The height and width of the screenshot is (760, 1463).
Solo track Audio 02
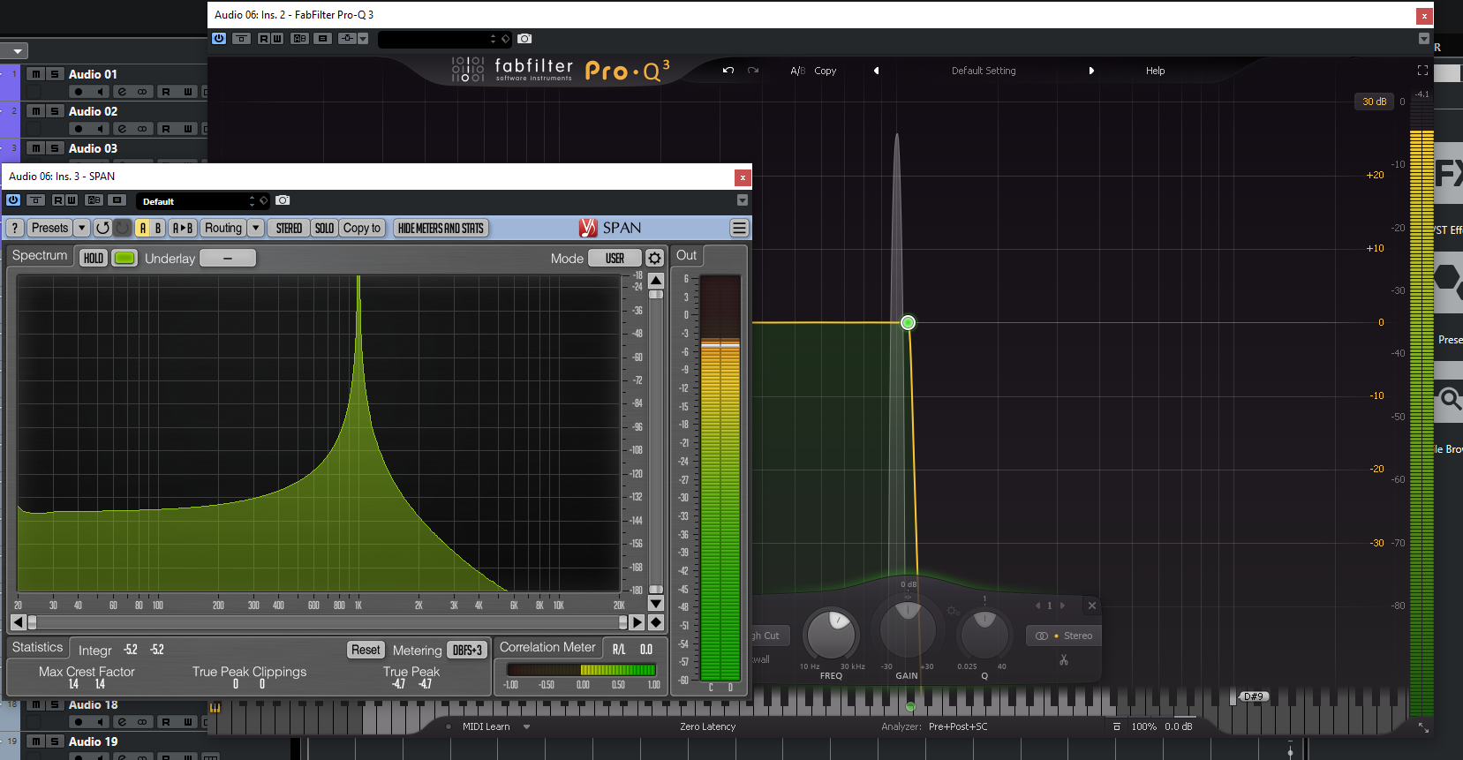point(55,111)
